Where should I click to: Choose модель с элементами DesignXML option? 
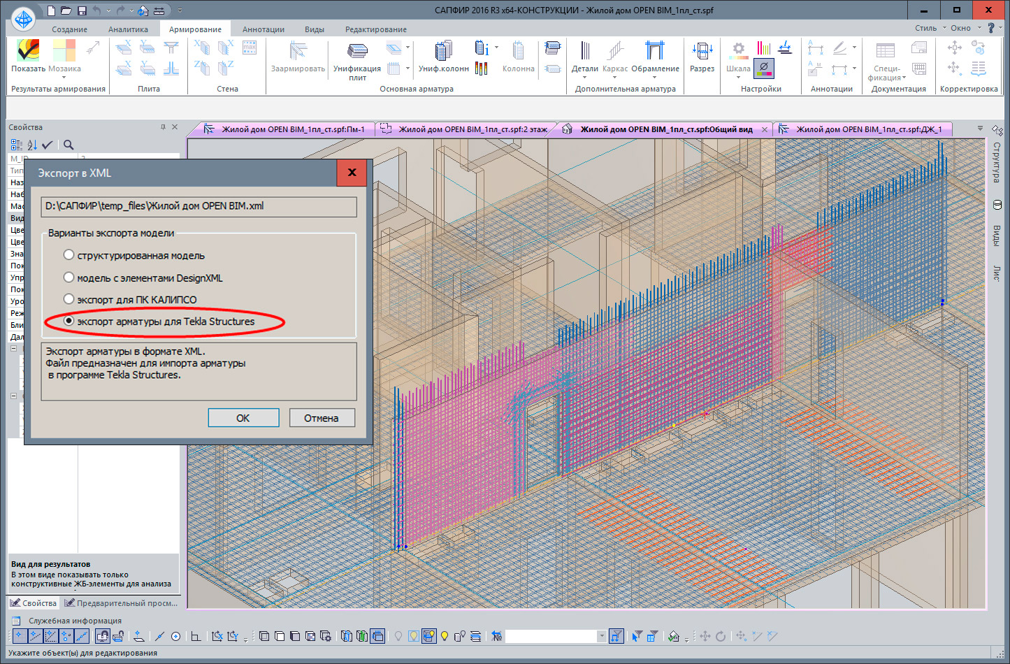coord(69,277)
